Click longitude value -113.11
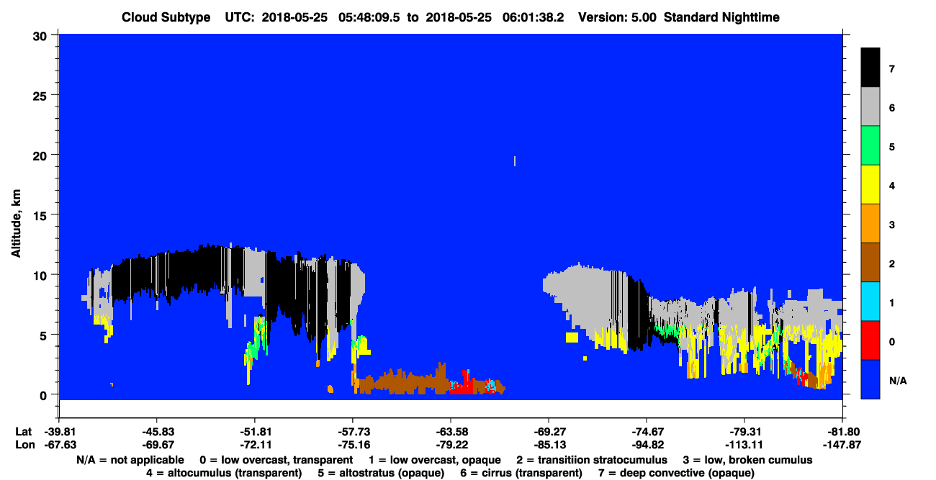Viewport: 936px width, 480px height. click(744, 445)
